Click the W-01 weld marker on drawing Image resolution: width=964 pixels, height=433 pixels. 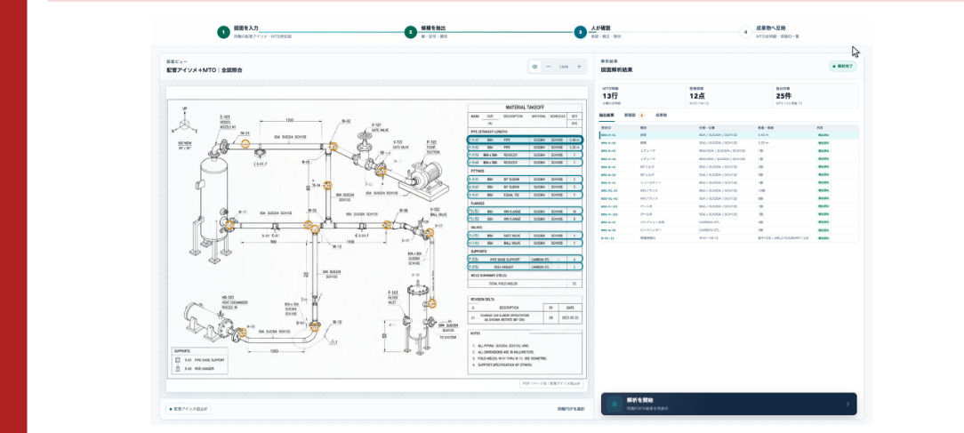click(x=245, y=144)
